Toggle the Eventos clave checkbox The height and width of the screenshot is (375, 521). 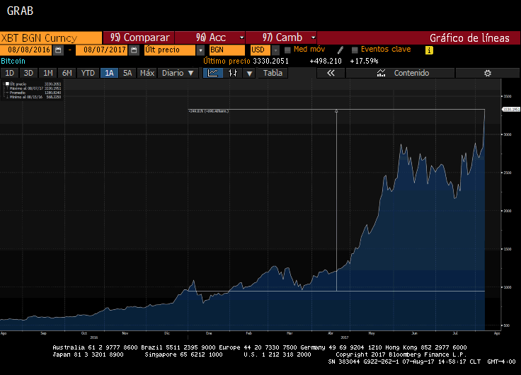(354, 50)
